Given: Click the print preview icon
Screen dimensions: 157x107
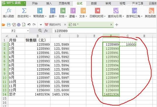Looking at the screenshot, I should coord(24,25).
